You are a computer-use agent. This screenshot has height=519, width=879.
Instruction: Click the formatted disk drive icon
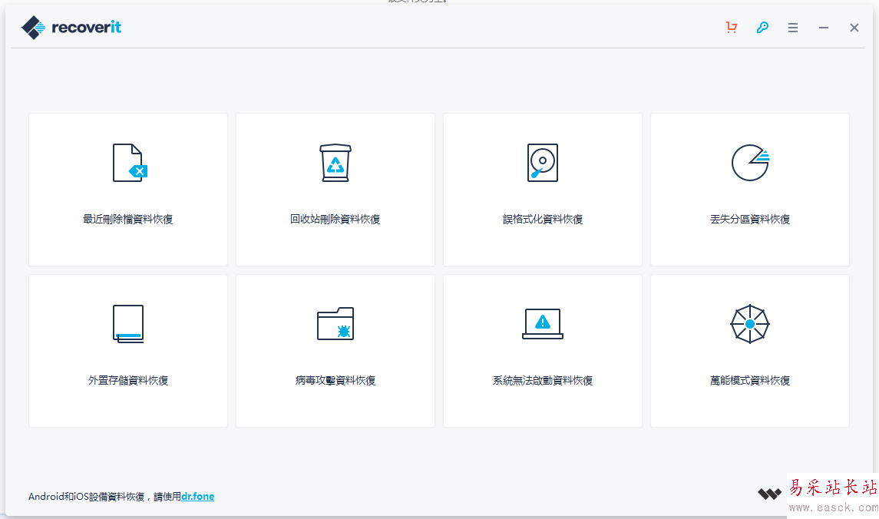click(x=543, y=163)
